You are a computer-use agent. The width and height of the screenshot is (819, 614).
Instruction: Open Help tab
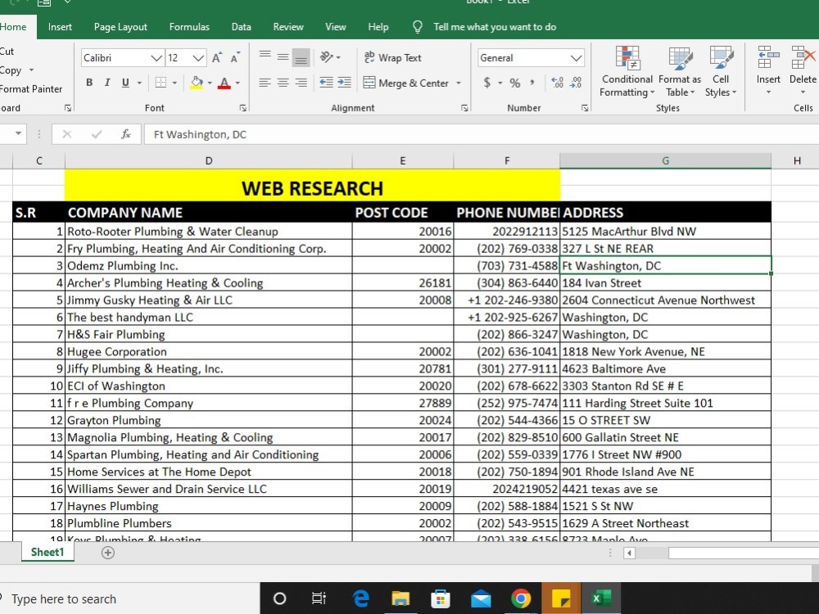(x=378, y=27)
